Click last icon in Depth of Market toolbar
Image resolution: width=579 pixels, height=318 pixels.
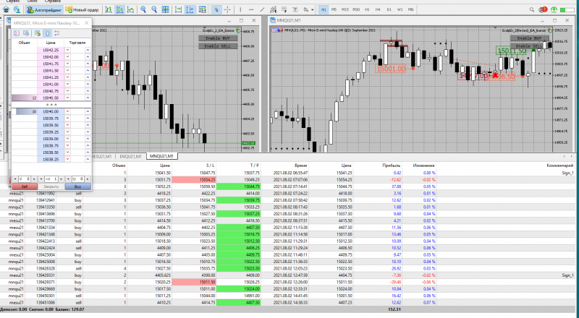pos(56,33)
